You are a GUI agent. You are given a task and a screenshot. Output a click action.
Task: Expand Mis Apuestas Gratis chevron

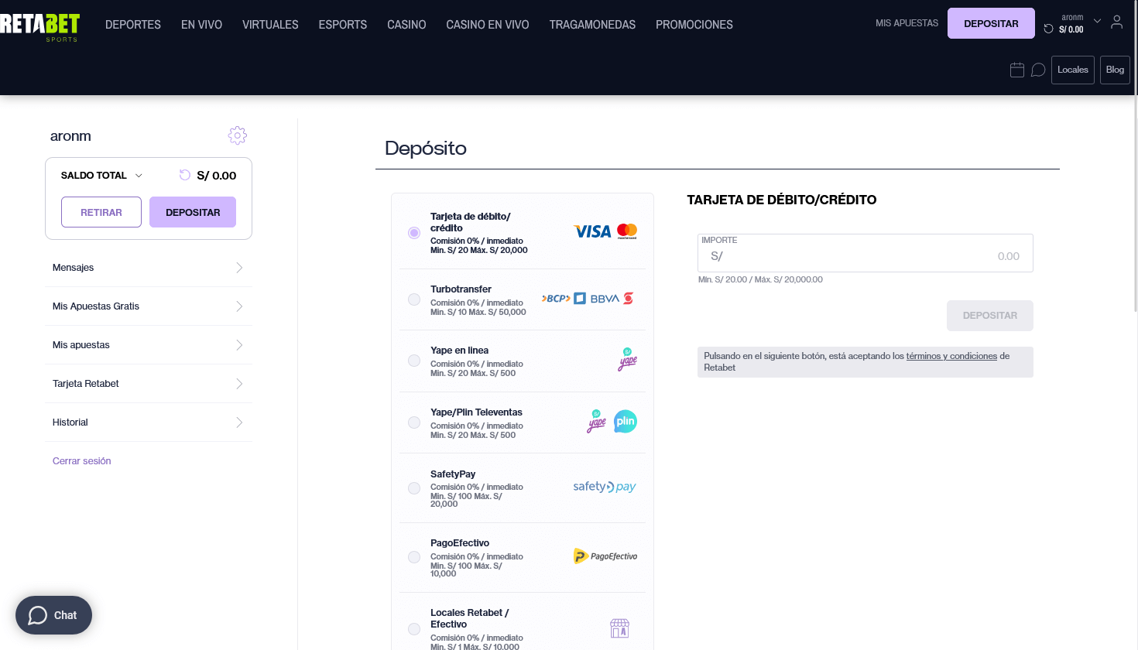tap(239, 306)
